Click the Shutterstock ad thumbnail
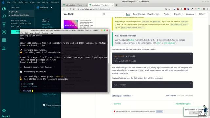This screenshot has height=118, width=210. coord(71,24)
